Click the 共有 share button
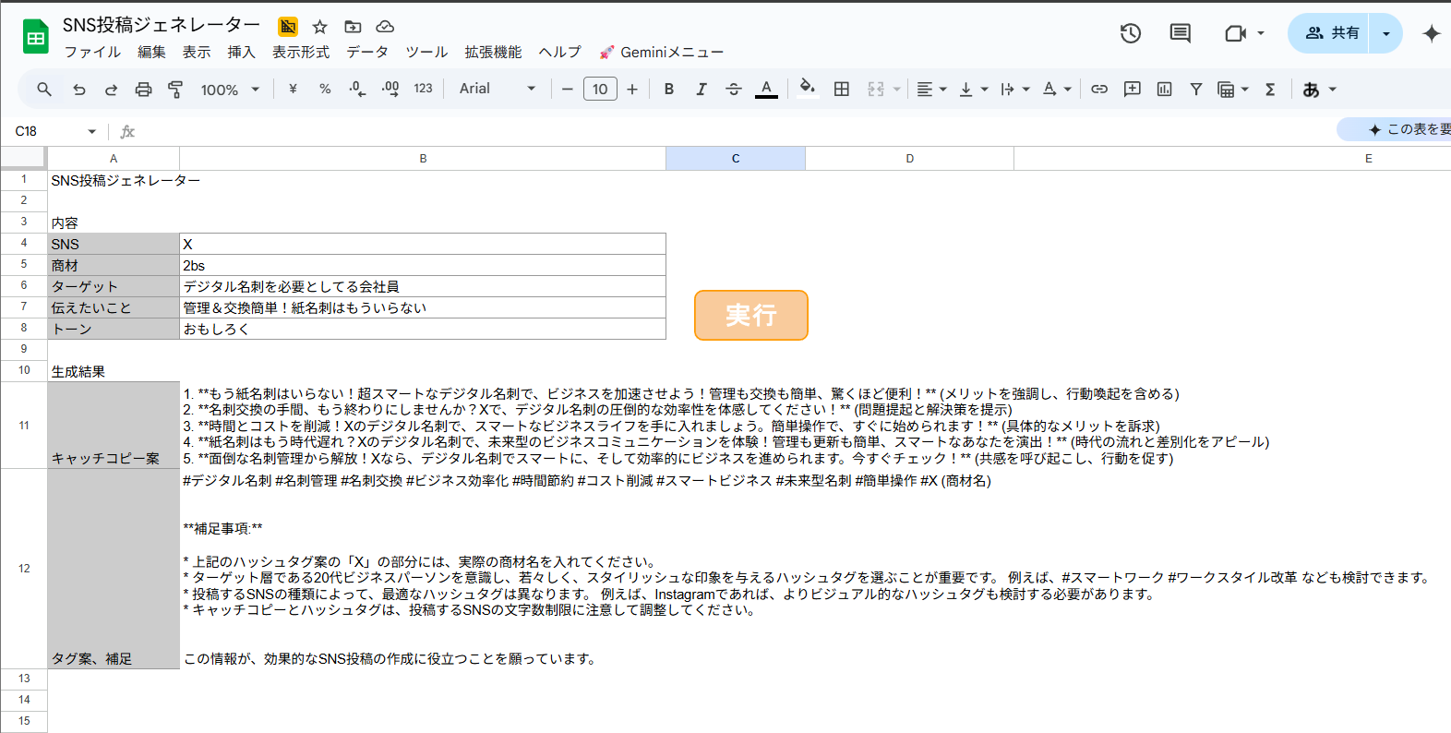 pos(1329,33)
